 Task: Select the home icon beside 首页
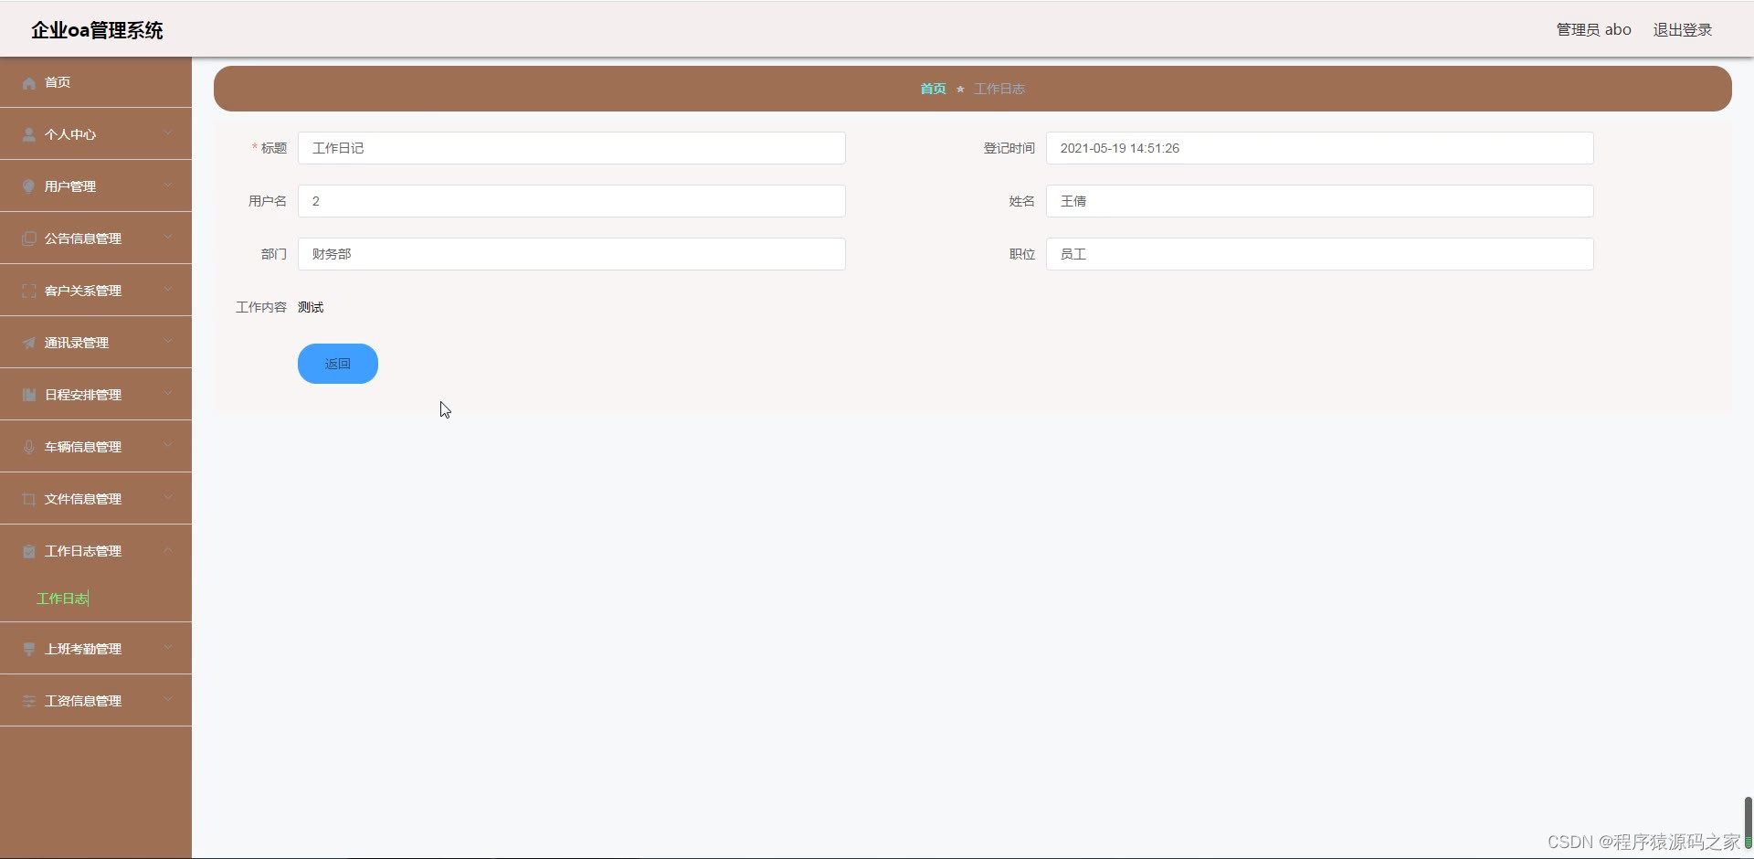pos(28,82)
